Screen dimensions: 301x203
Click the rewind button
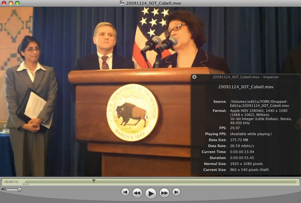tap(137, 193)
